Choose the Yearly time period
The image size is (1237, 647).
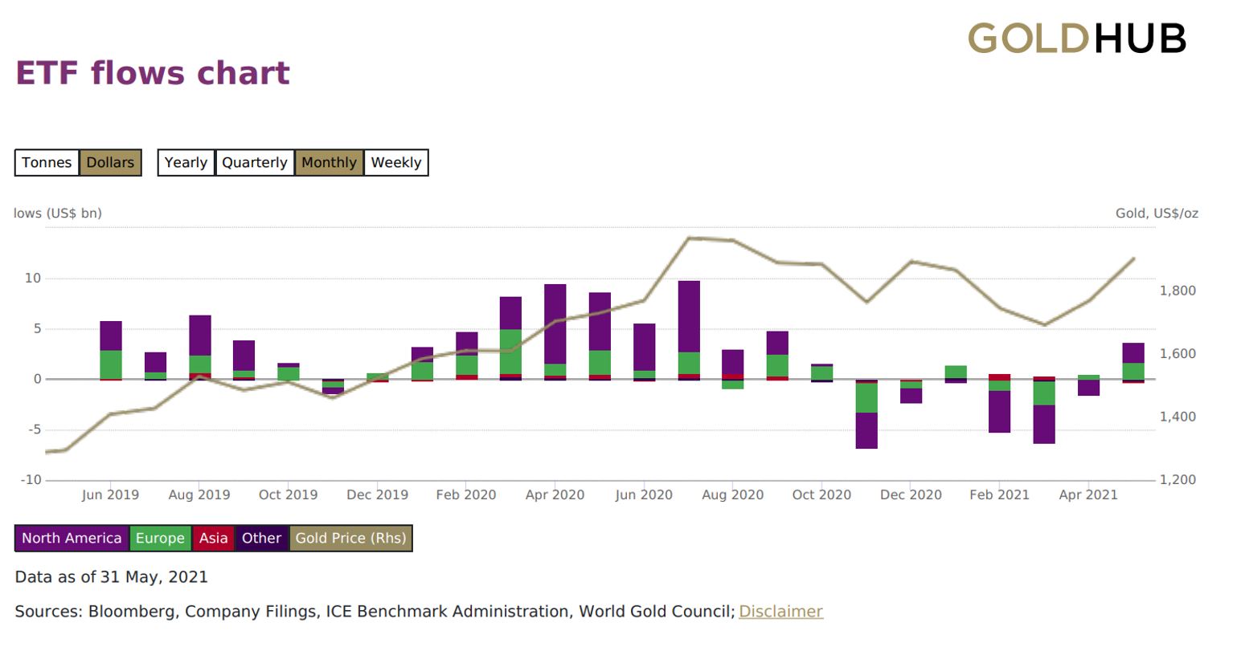coord(186,163)
